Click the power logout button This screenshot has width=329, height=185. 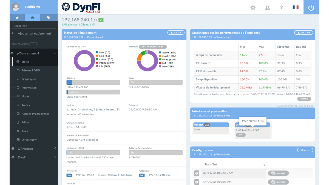click(x=311, y=7)
